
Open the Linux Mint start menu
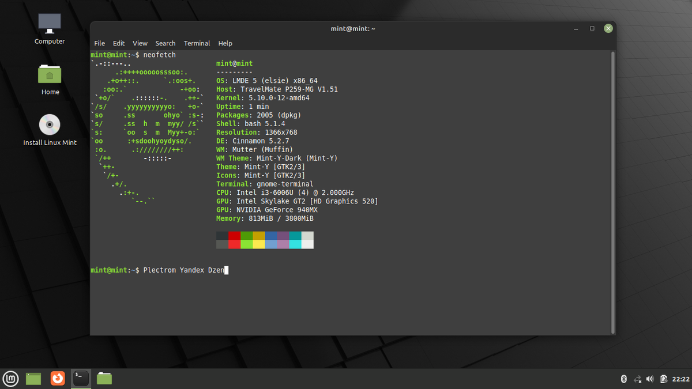(x=12, y=379)
